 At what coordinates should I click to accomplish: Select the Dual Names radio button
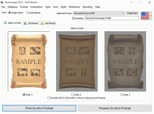pyautogui.click(x=27, y=13)
